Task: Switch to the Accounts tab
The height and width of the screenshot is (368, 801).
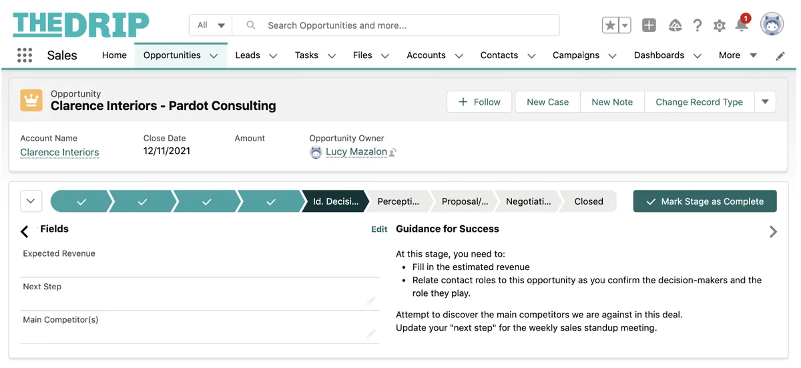Action: click(x=426, y=55)
